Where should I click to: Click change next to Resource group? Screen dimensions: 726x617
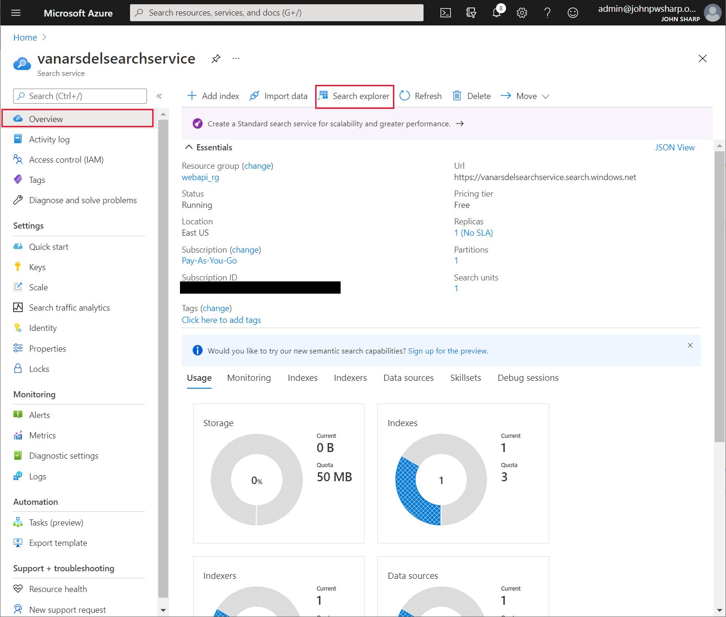pyautogui.click(x=257, y=166)
